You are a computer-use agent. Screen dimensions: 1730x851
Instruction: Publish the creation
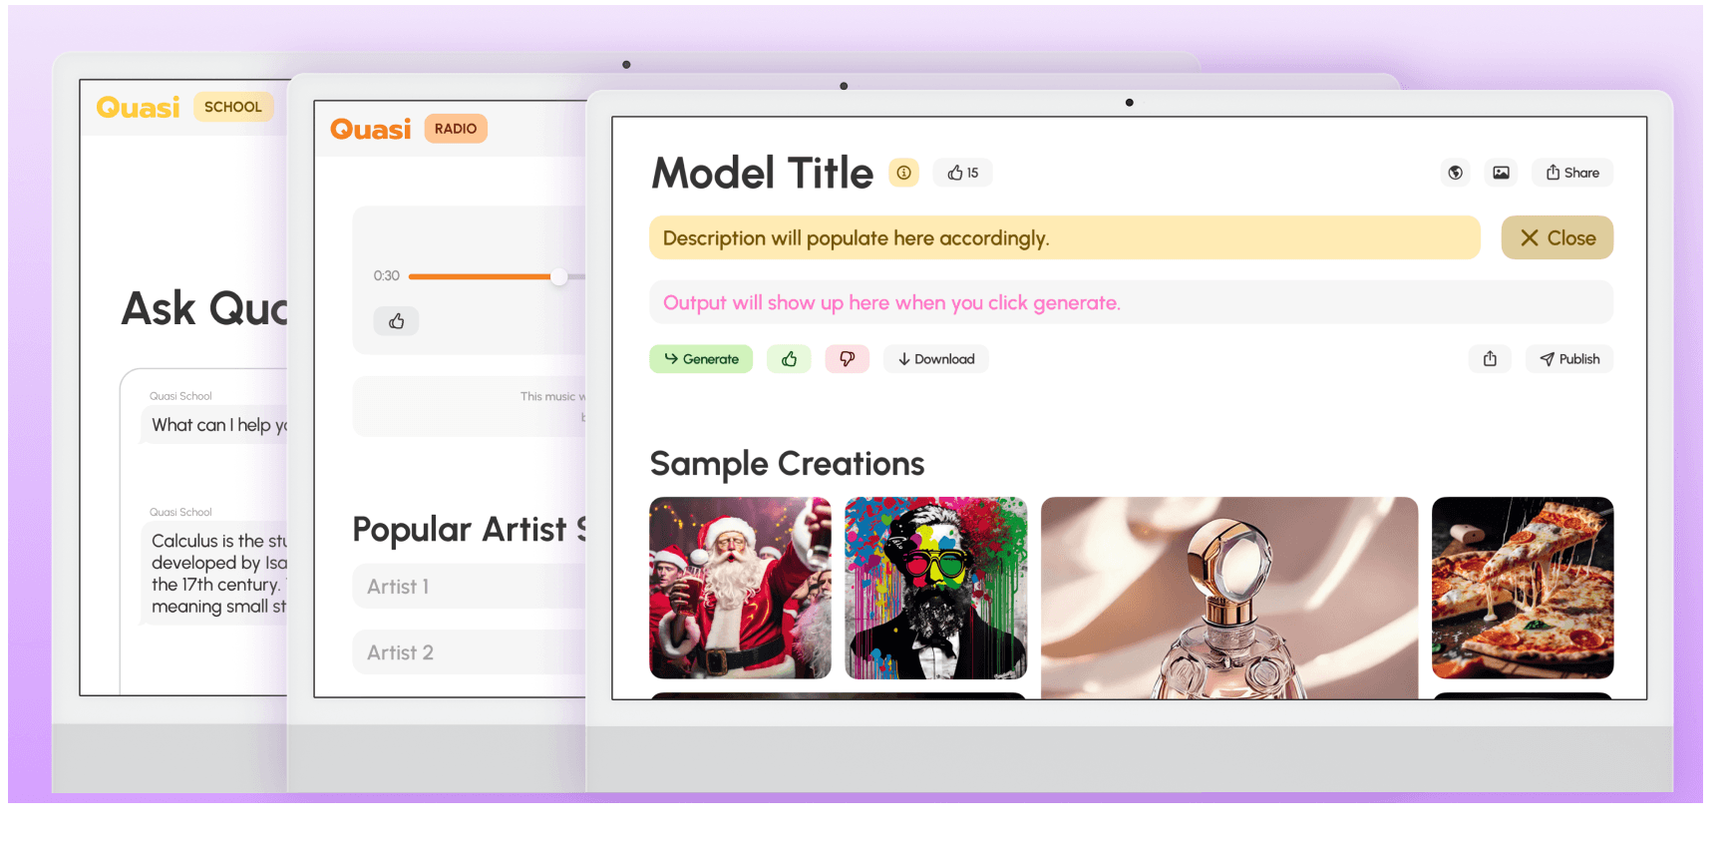(x=1569, y=359)
